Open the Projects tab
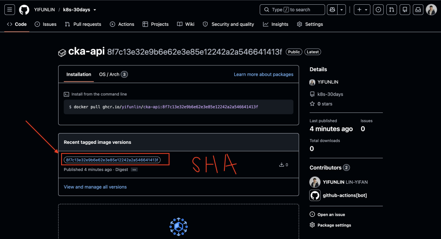The height and width of the screenshot is (239, 441). (155, 24)
